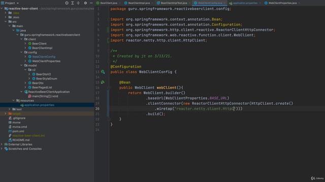Viewport: 325px width, 182px height.
Task: Click the webClient method name
Action: [167, 87]
